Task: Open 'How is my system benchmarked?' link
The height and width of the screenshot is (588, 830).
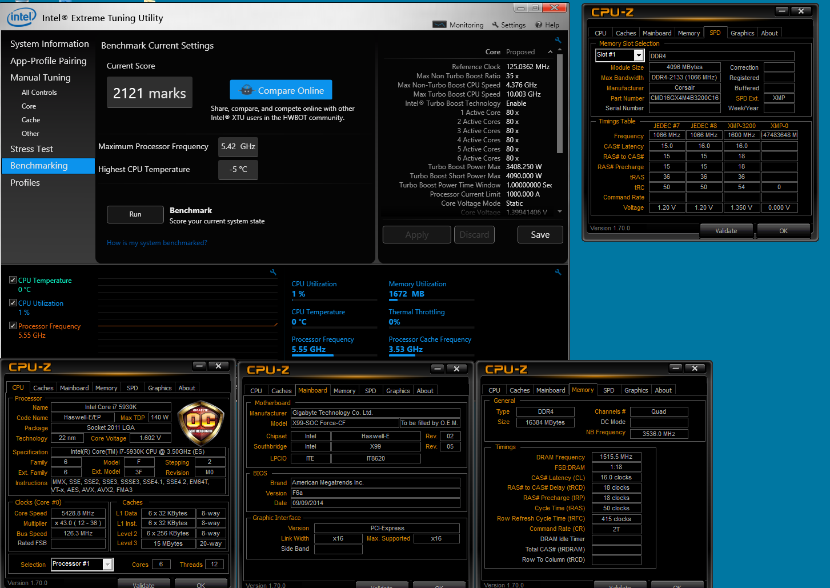Action: coord(157,243)
